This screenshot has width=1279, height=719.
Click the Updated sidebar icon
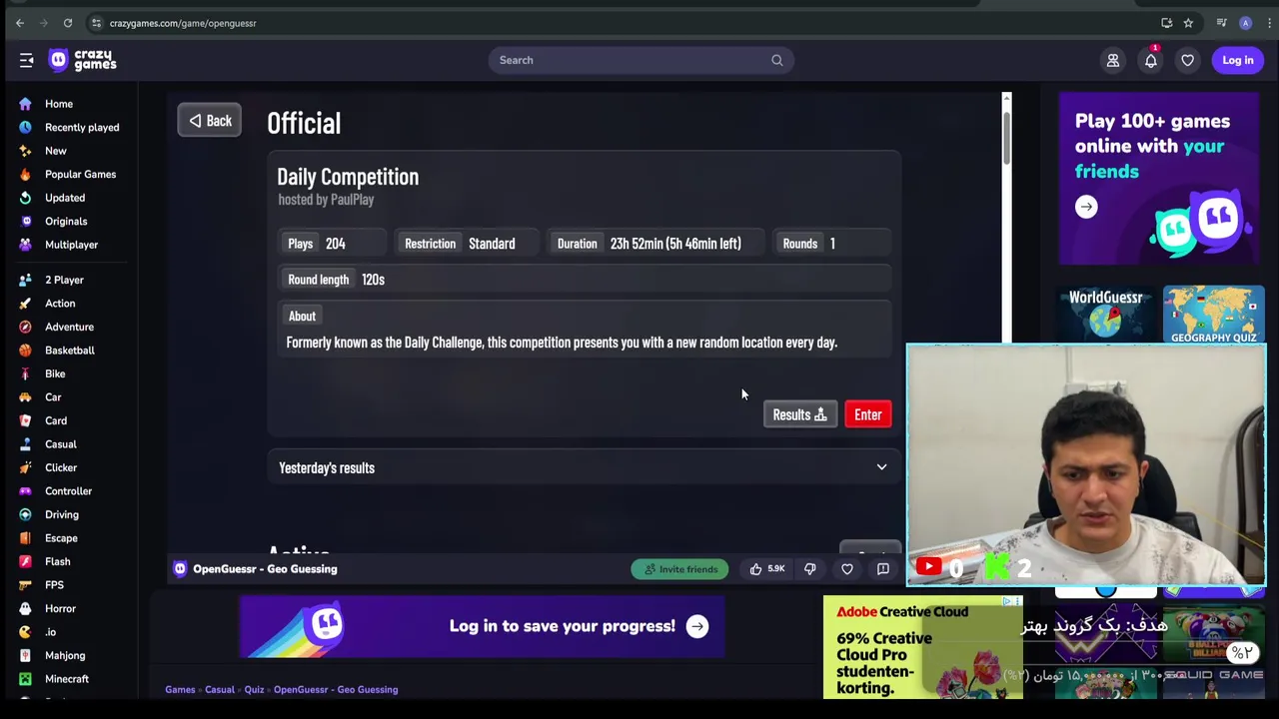coord(25,198)
